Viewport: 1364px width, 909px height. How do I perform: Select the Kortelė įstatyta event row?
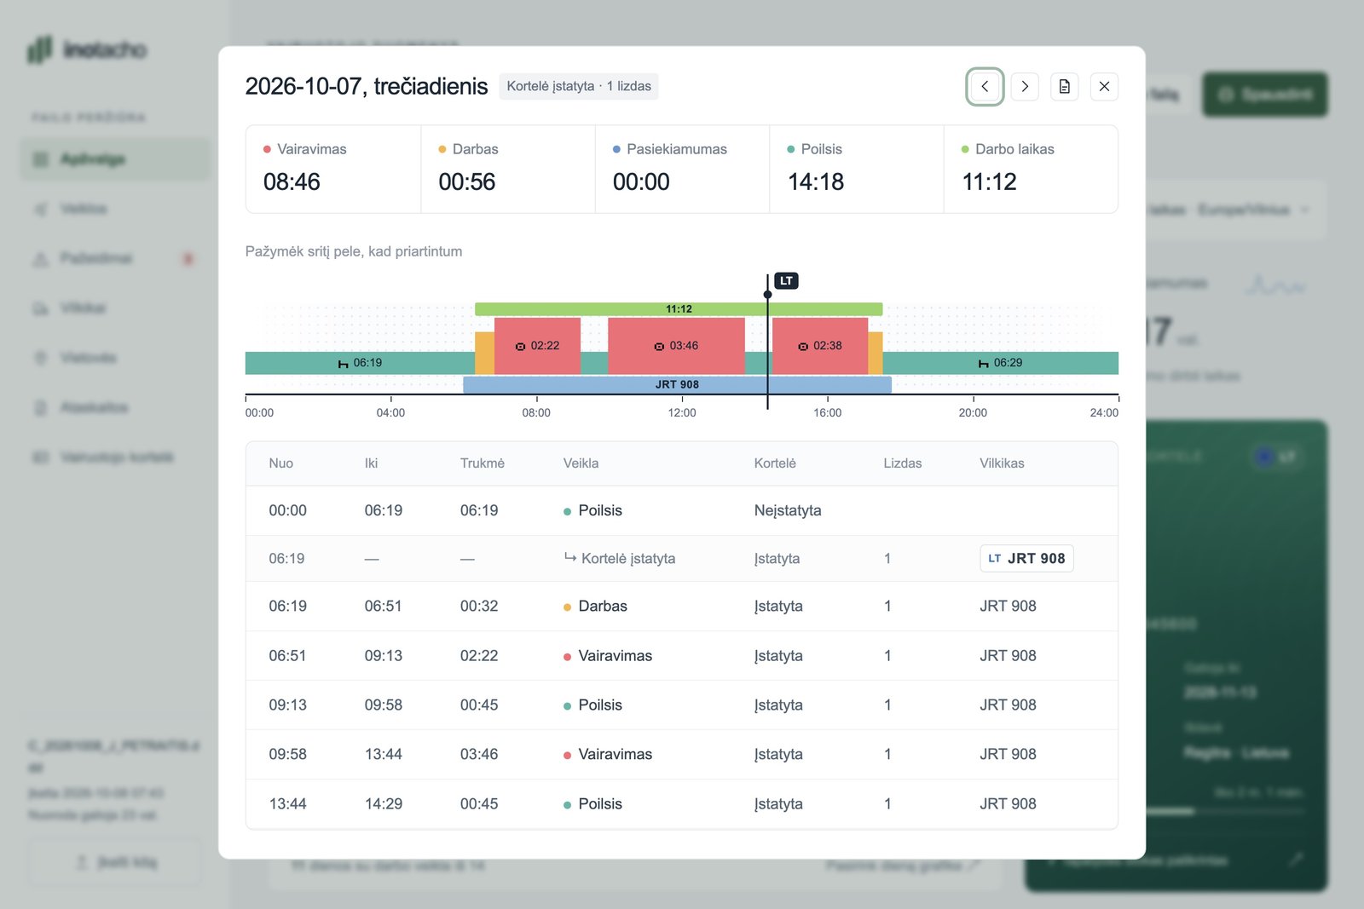[682, 559]
